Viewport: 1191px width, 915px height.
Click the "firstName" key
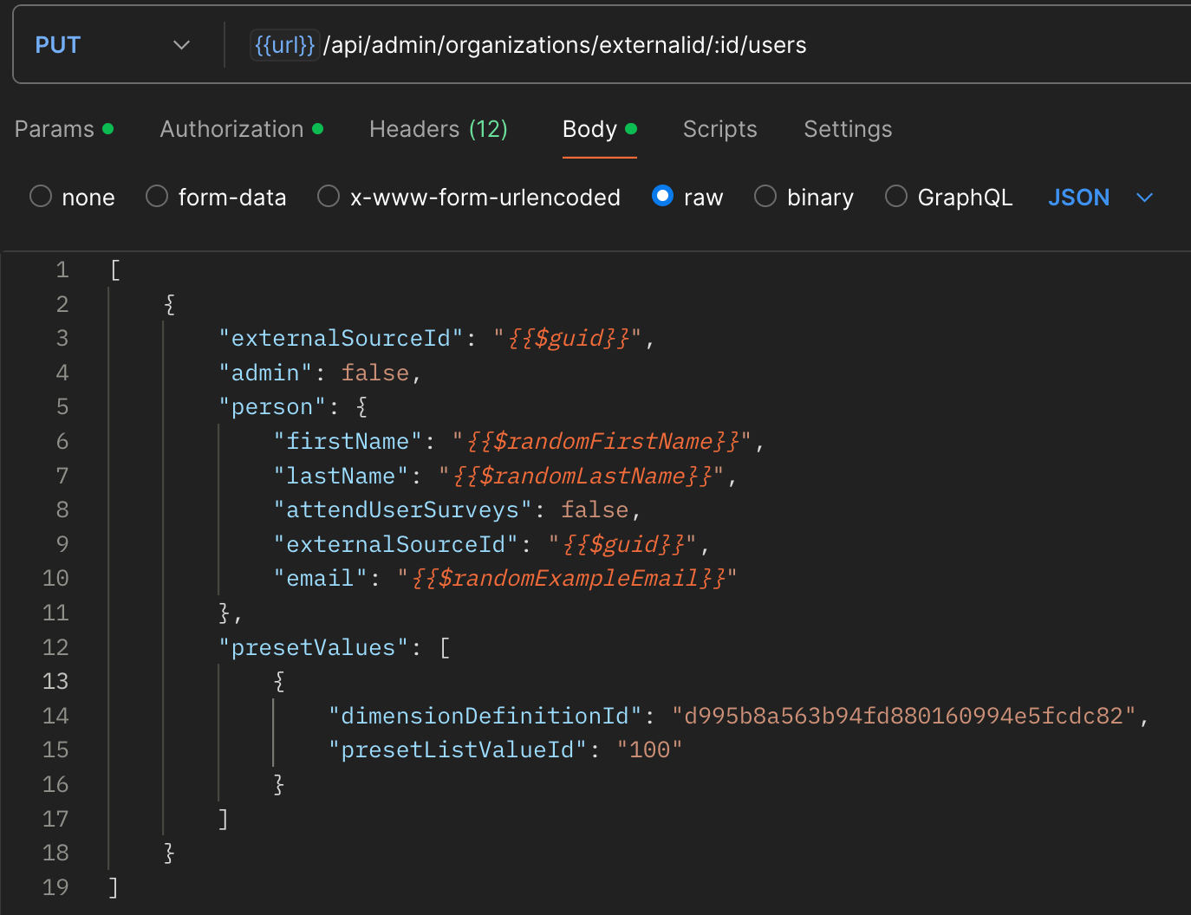[x=348, y=441]
